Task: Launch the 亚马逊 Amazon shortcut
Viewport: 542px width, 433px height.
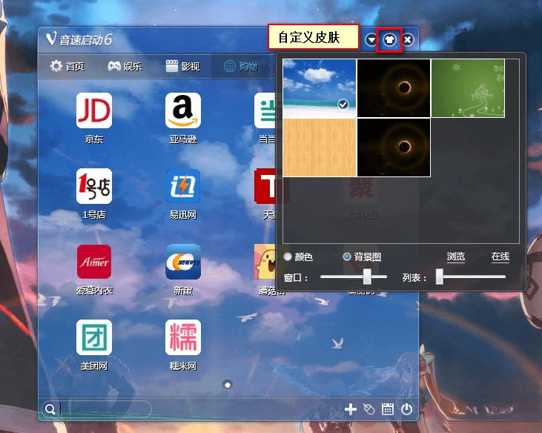Action: 183,110
